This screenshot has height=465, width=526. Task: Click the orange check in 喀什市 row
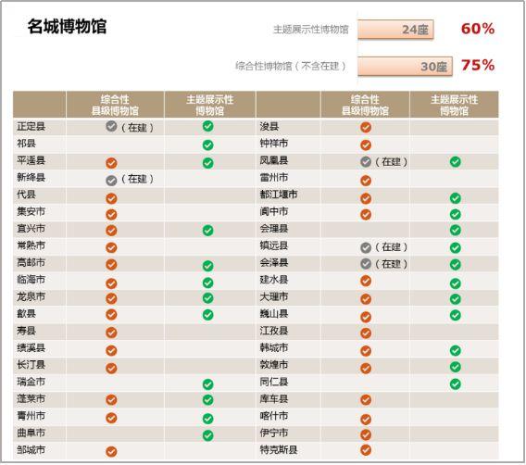click(366, 420)
